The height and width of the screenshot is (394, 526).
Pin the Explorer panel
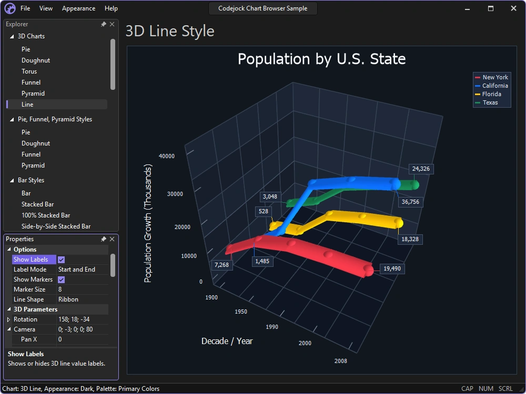pos(103,24)
